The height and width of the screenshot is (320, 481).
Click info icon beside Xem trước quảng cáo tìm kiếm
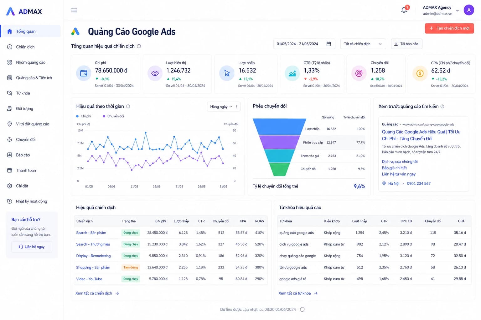click(x=442, y=106)
